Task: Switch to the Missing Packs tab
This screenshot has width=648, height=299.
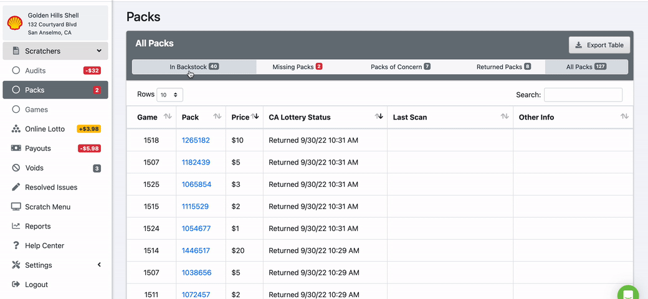Action: (x=297, y=67)
